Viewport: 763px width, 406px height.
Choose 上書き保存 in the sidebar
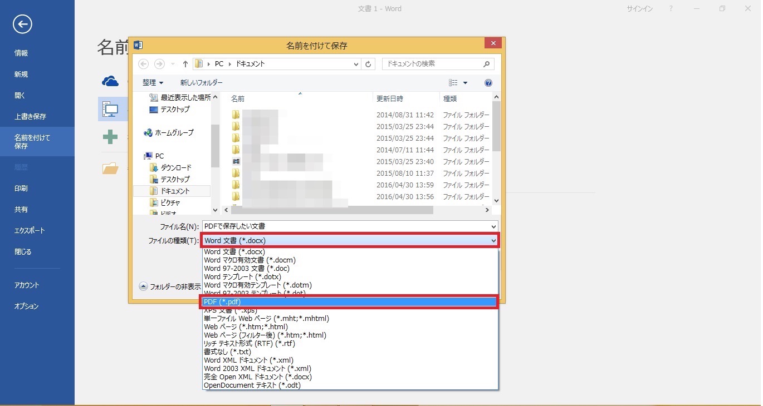pos(30,117)
